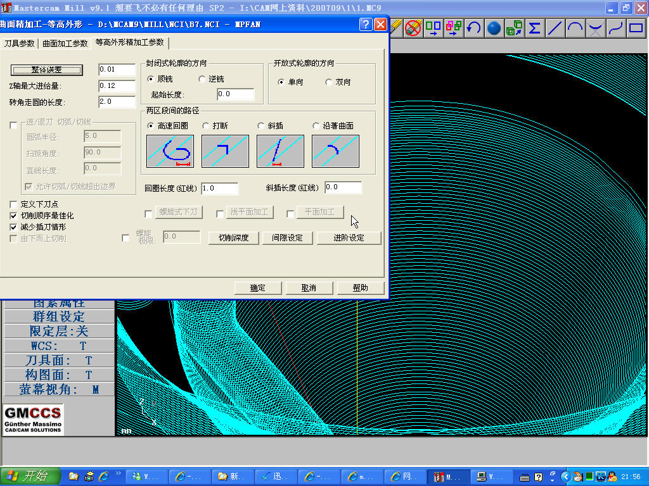Select 单向 one-way radio button

[281, 82]
